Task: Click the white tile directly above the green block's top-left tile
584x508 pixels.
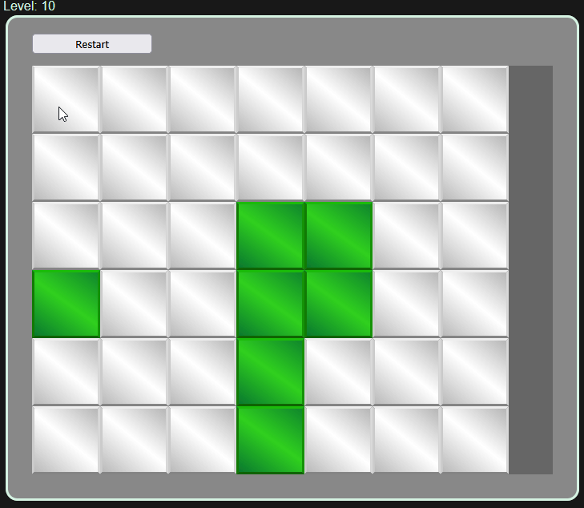Action: tap(271, 167)
